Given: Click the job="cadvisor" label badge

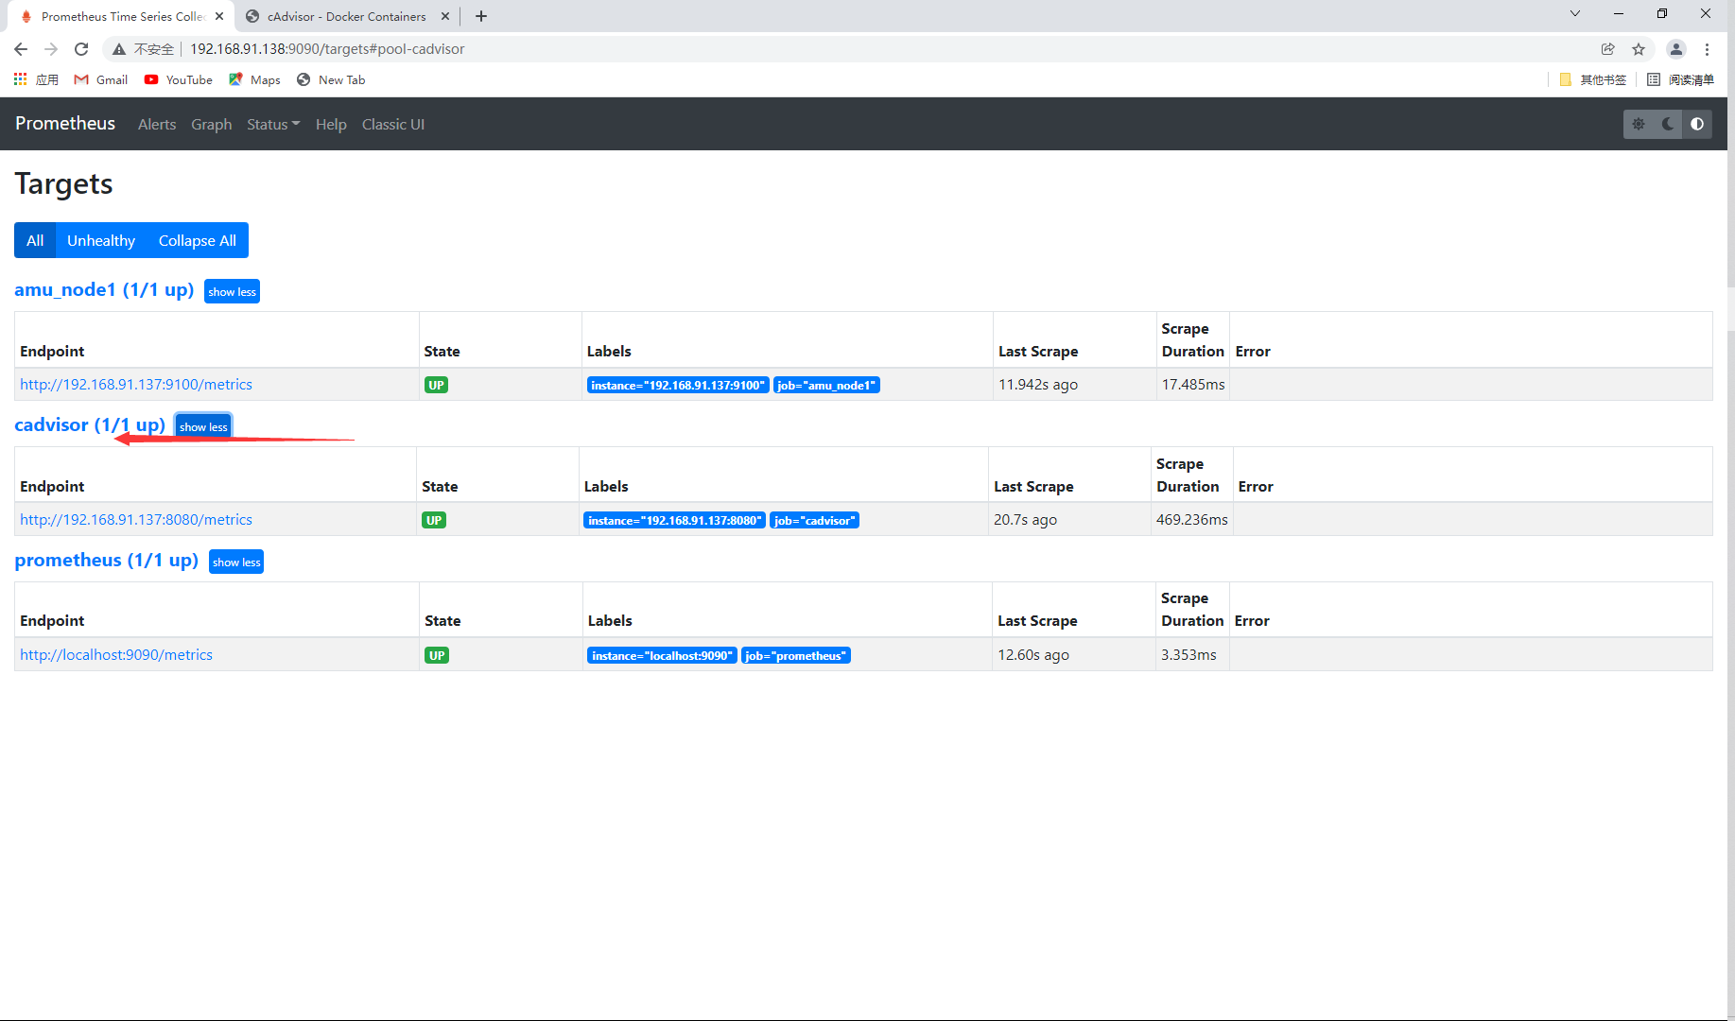Looking at the screenshot, I should pos(815,520).
